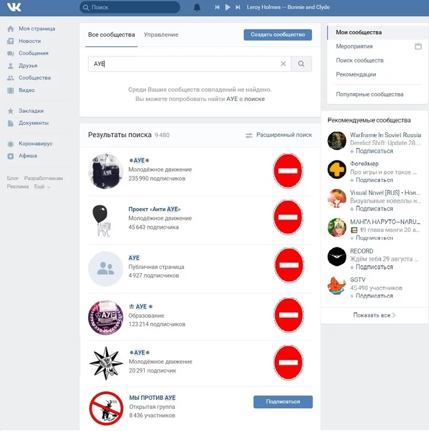Viewport: 429px width, 431px height.
Task: Subscribe to МЫ ПРОТИВ АУЕ group
Action: [x=283, y=402]
